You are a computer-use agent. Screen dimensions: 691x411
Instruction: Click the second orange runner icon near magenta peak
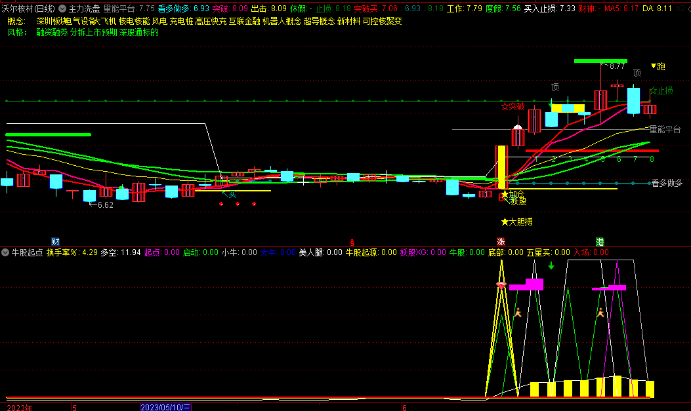600,313
